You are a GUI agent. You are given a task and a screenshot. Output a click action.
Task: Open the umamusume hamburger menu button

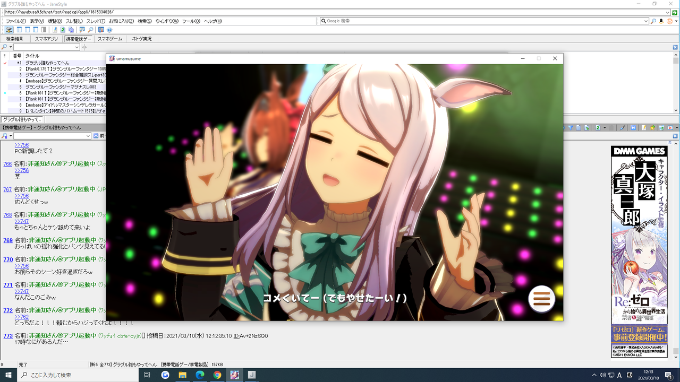click(541, 299)
